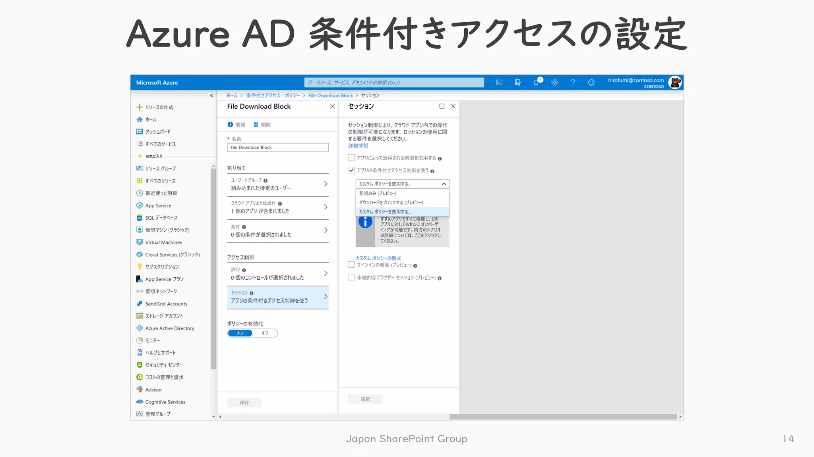This screenshot has height=457, width=814.
Task: Set policy enable toggle to オン
Action: coord(240,333)
